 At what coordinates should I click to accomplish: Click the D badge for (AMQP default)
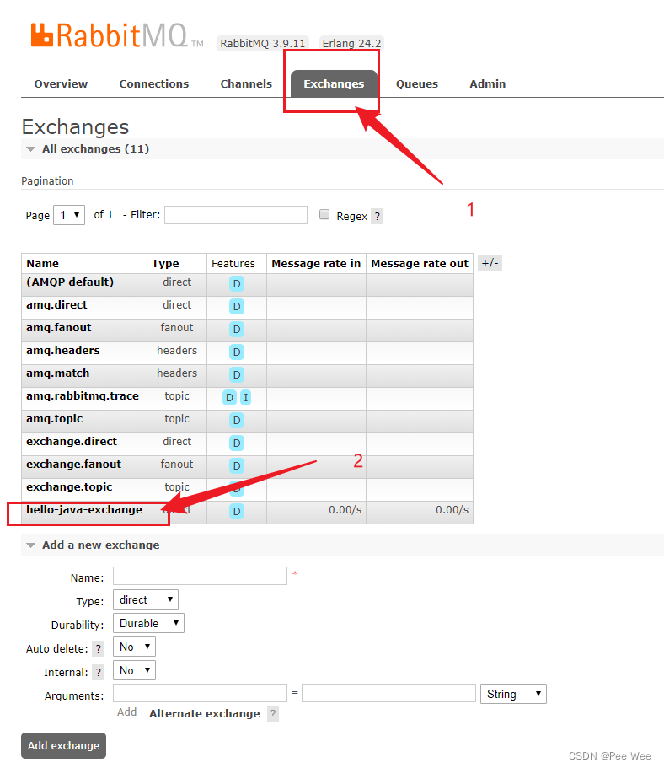(x=237, y=283)
